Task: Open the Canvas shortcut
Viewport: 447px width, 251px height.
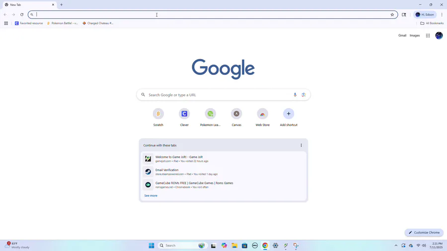Action: click(x=236, y=117)
